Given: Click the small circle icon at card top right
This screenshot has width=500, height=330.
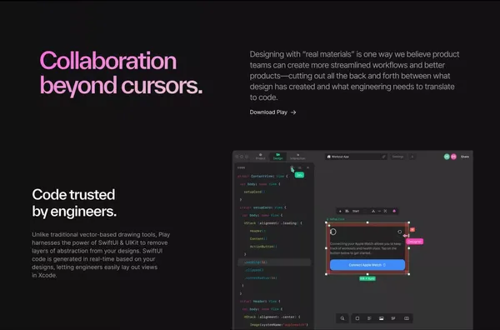Looking at the screenshot, I should 399,232.
